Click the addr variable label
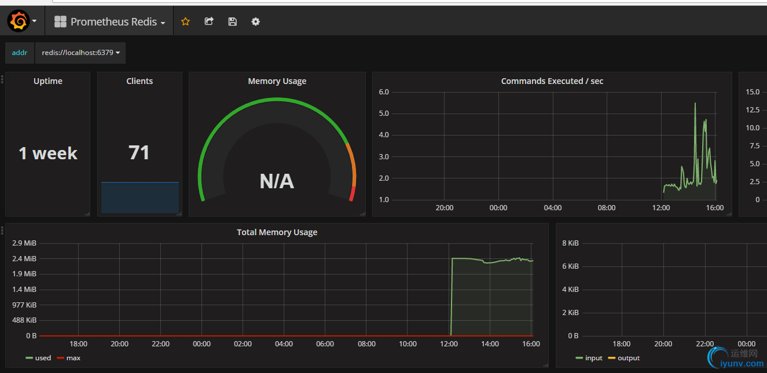This screenshot has height=373, width=767. [20, 53]
